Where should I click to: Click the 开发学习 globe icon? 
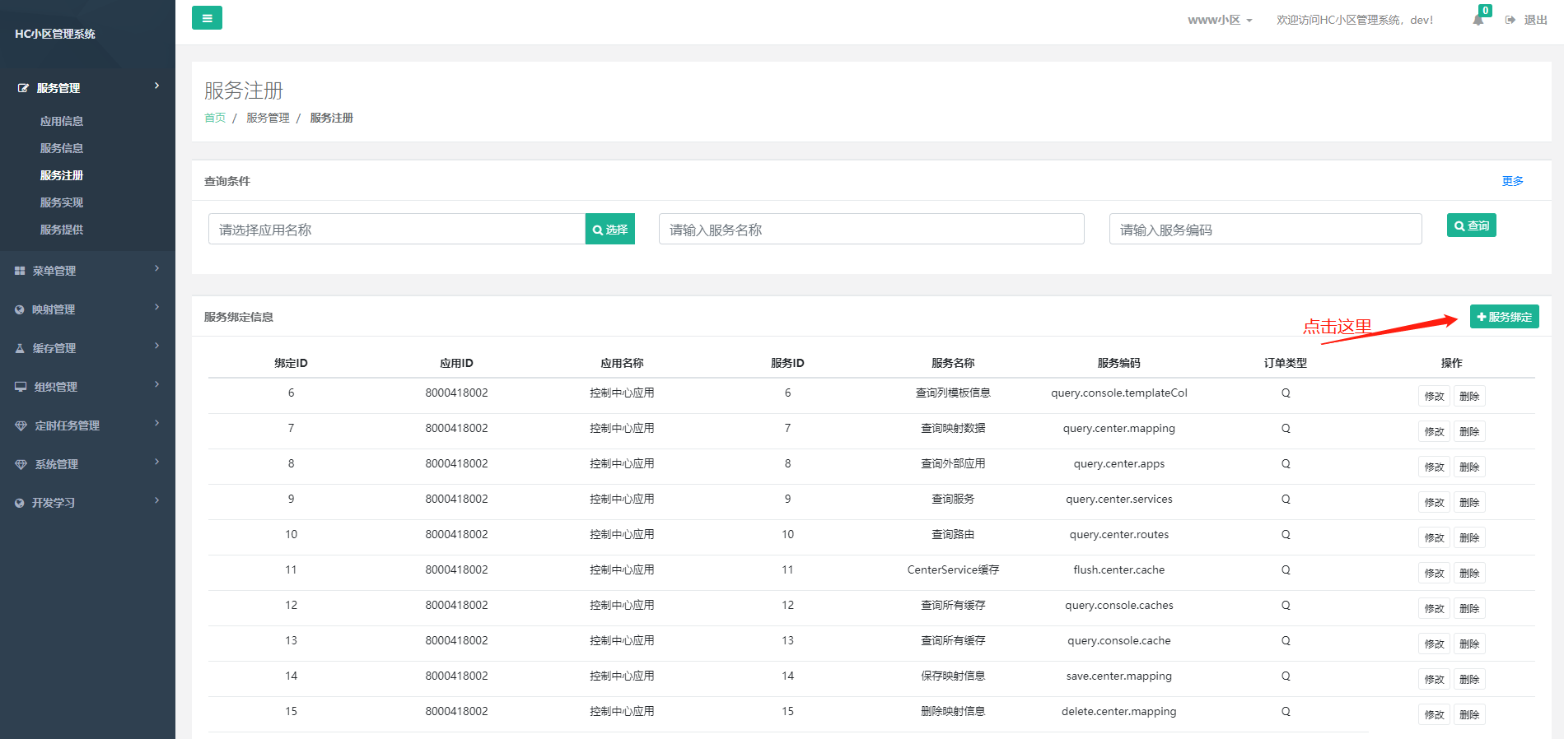[20, 503]
